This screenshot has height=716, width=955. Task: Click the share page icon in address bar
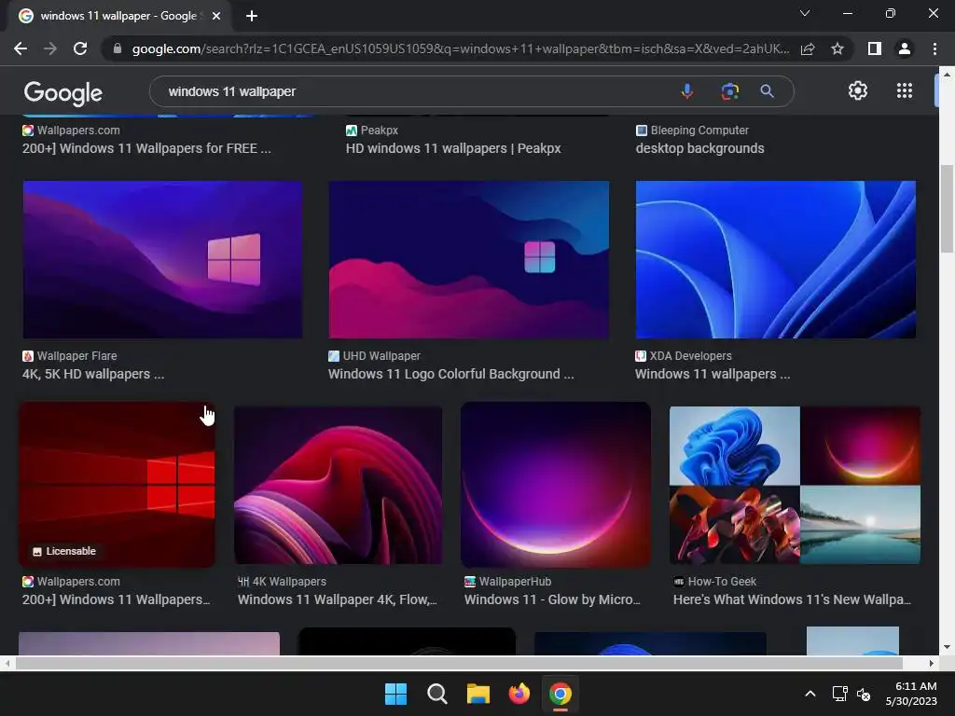click(x=808, y=48)
